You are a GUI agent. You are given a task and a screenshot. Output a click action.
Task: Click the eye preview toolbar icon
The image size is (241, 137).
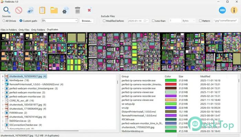click(x=30, y=10)
